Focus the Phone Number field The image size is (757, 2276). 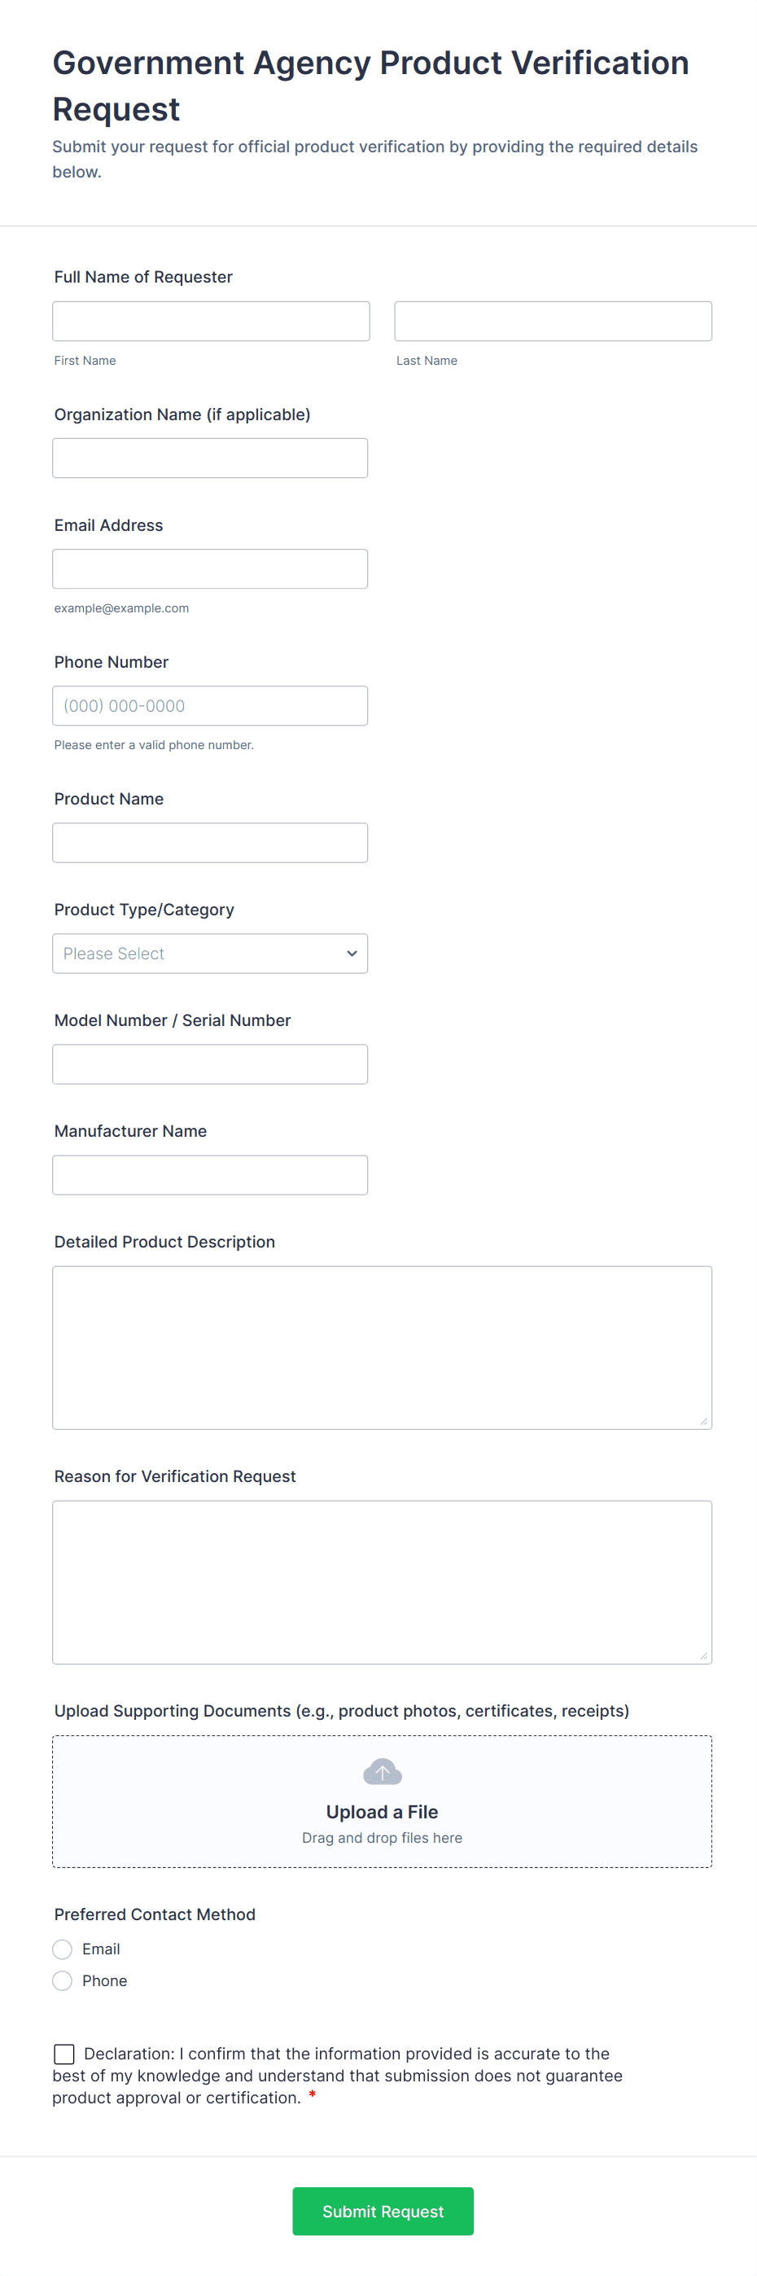pyautogui.click(x=209, y=705)
